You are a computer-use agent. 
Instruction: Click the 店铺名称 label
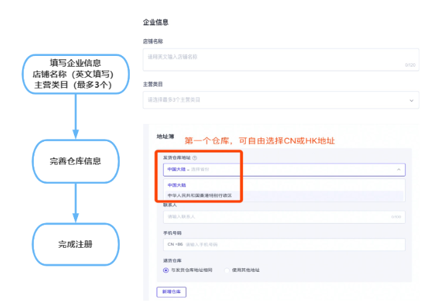coord(153,41)
